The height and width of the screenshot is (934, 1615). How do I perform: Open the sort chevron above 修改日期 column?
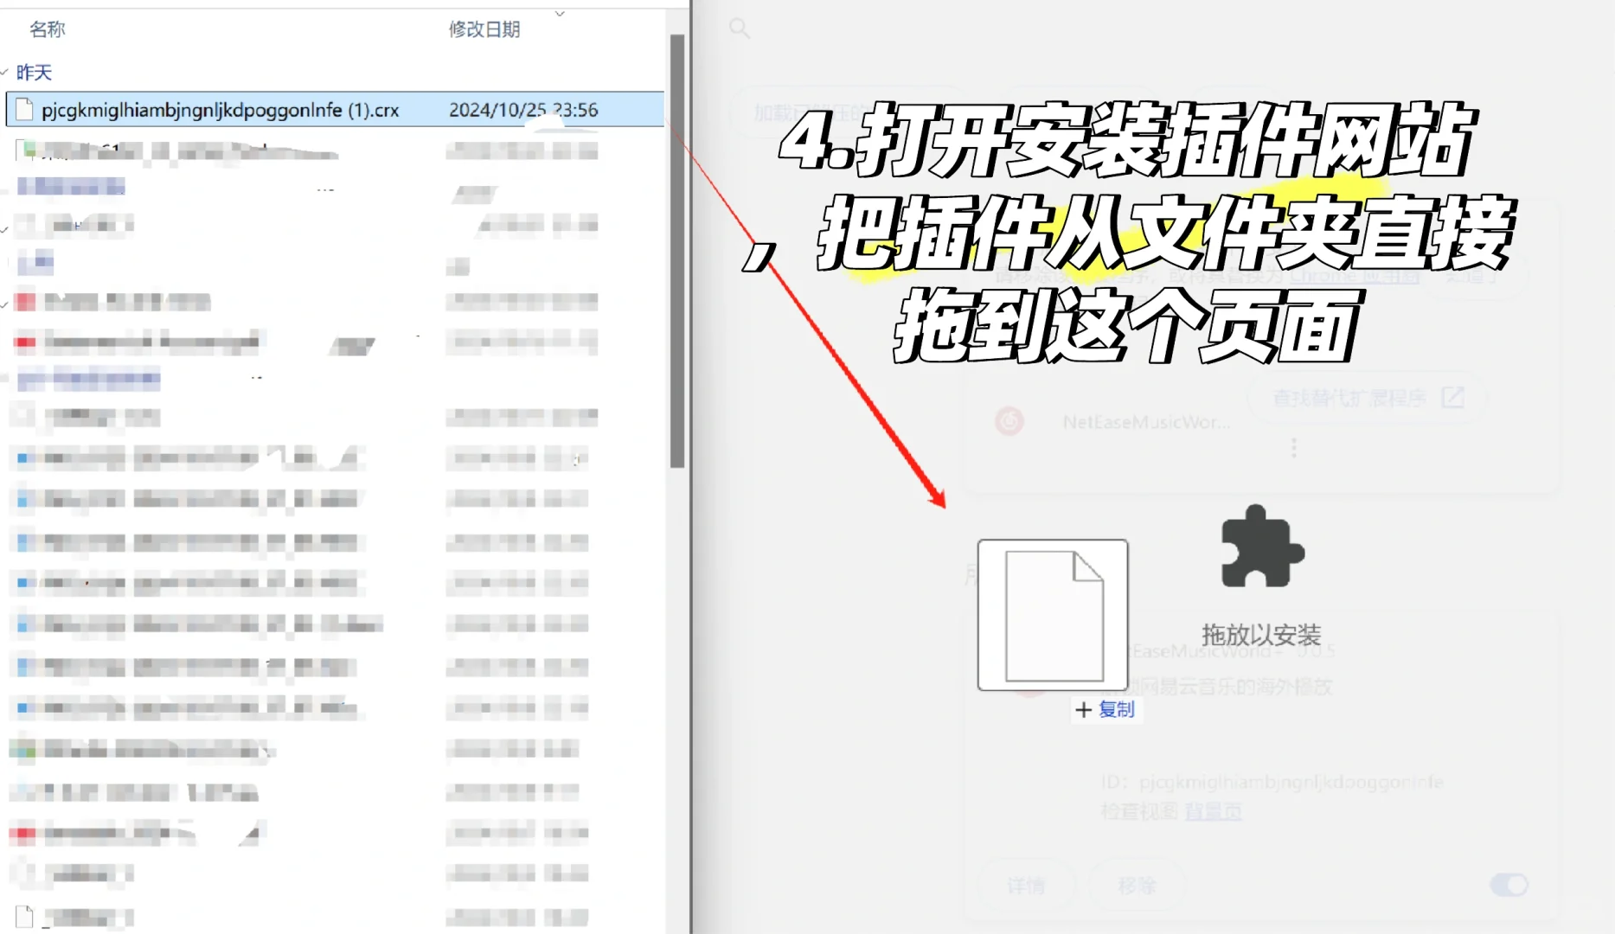point(559,14)
